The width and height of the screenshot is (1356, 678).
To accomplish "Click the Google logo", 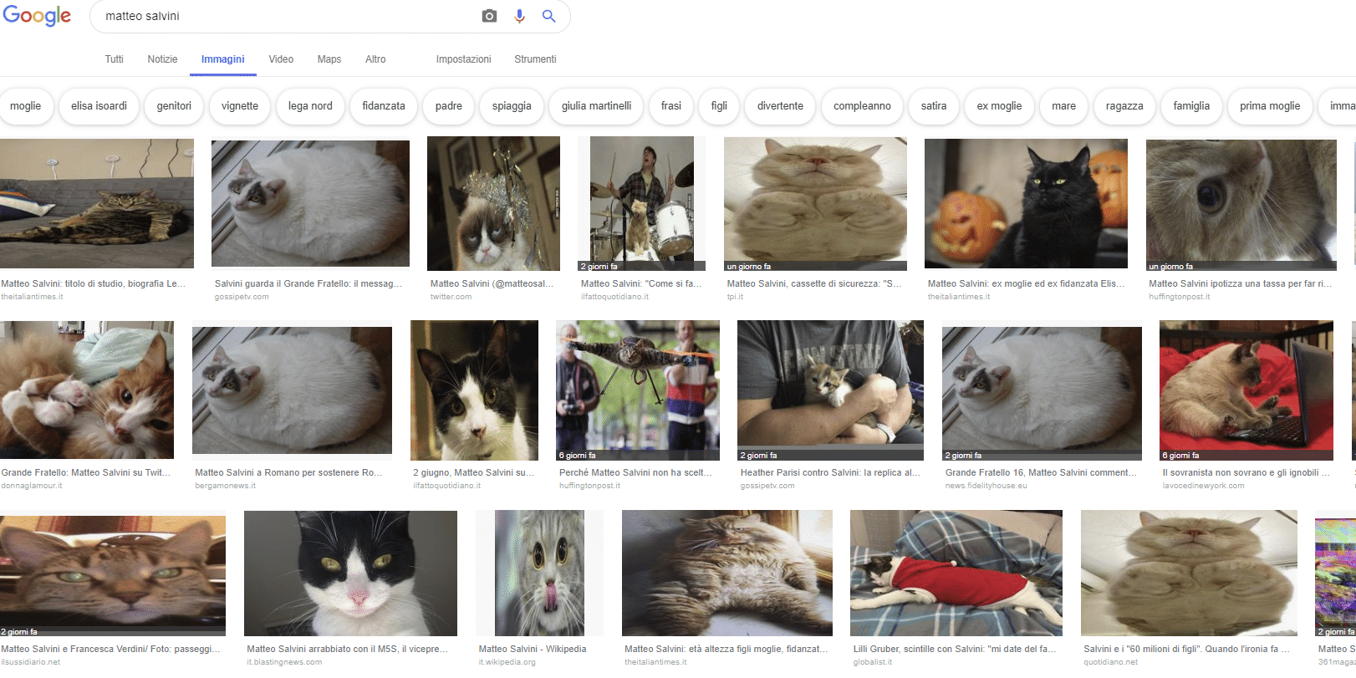I will [x=37, y=16].
